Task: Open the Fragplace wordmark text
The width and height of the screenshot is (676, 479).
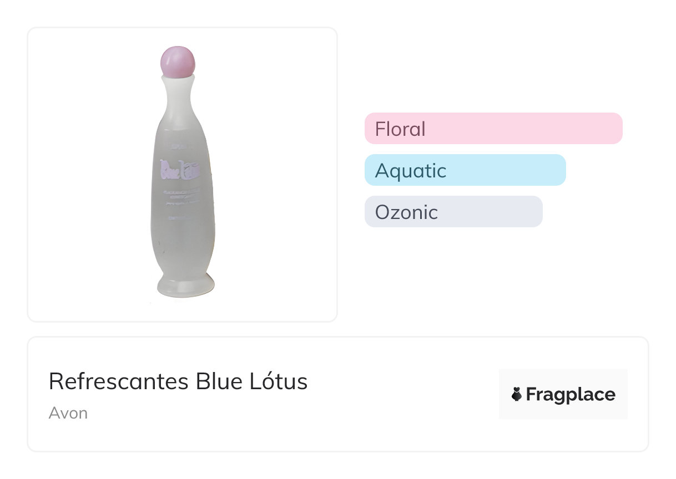Action: [570, 395]
